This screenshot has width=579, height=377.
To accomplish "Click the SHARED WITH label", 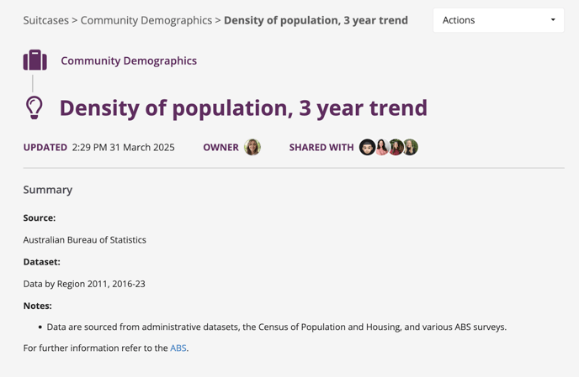I will click(321, 147).
